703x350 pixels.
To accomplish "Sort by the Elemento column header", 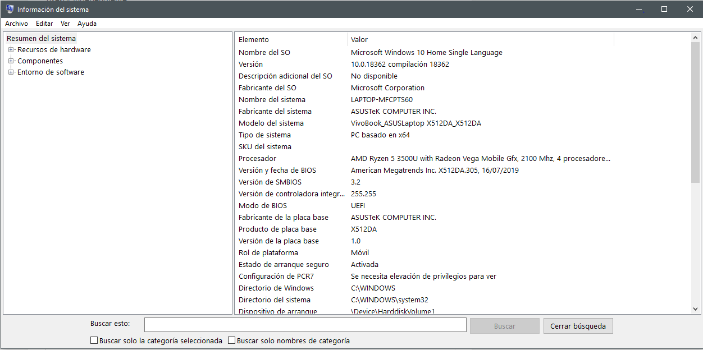I will click(x=291, y=39).
